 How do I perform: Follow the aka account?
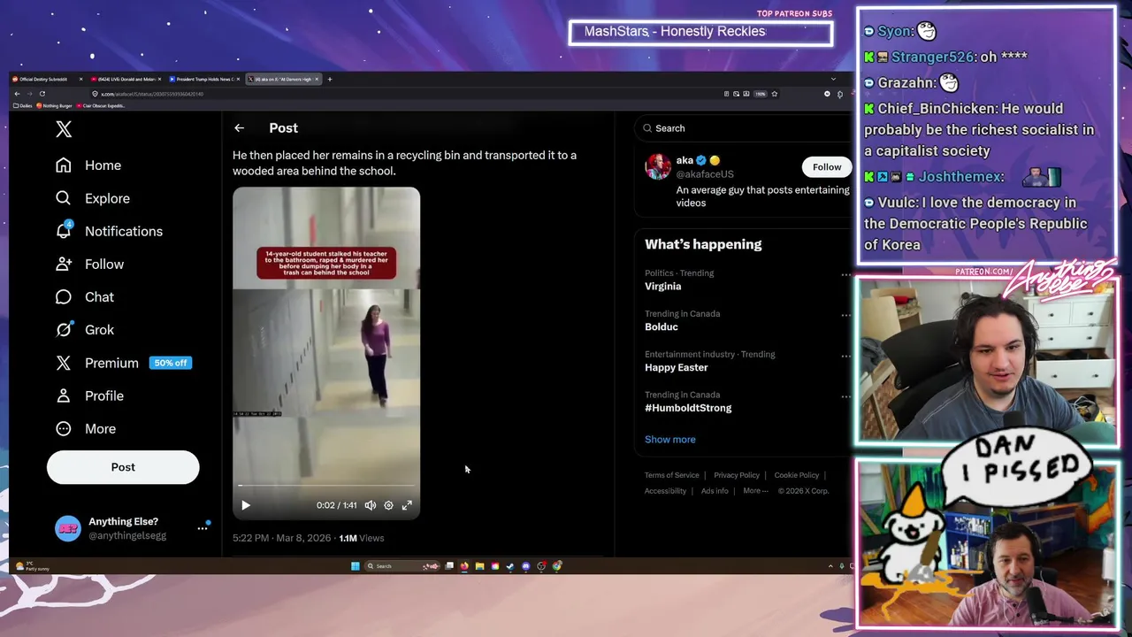point(827,167)
